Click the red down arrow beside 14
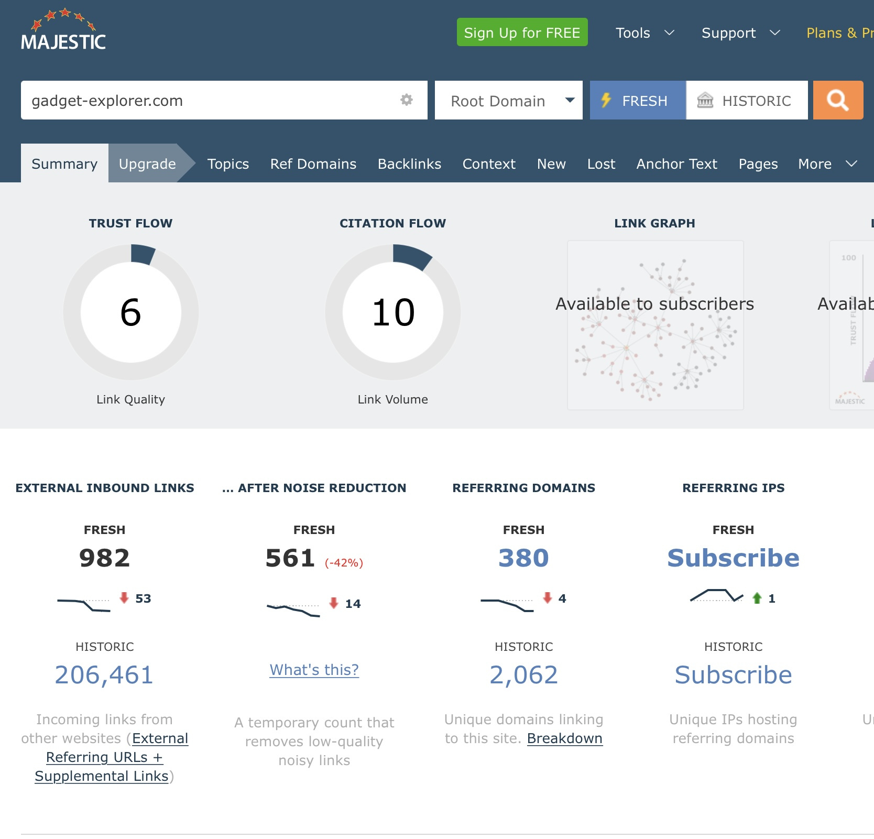Viewport: 874px width, 839px height. point(334,603)
